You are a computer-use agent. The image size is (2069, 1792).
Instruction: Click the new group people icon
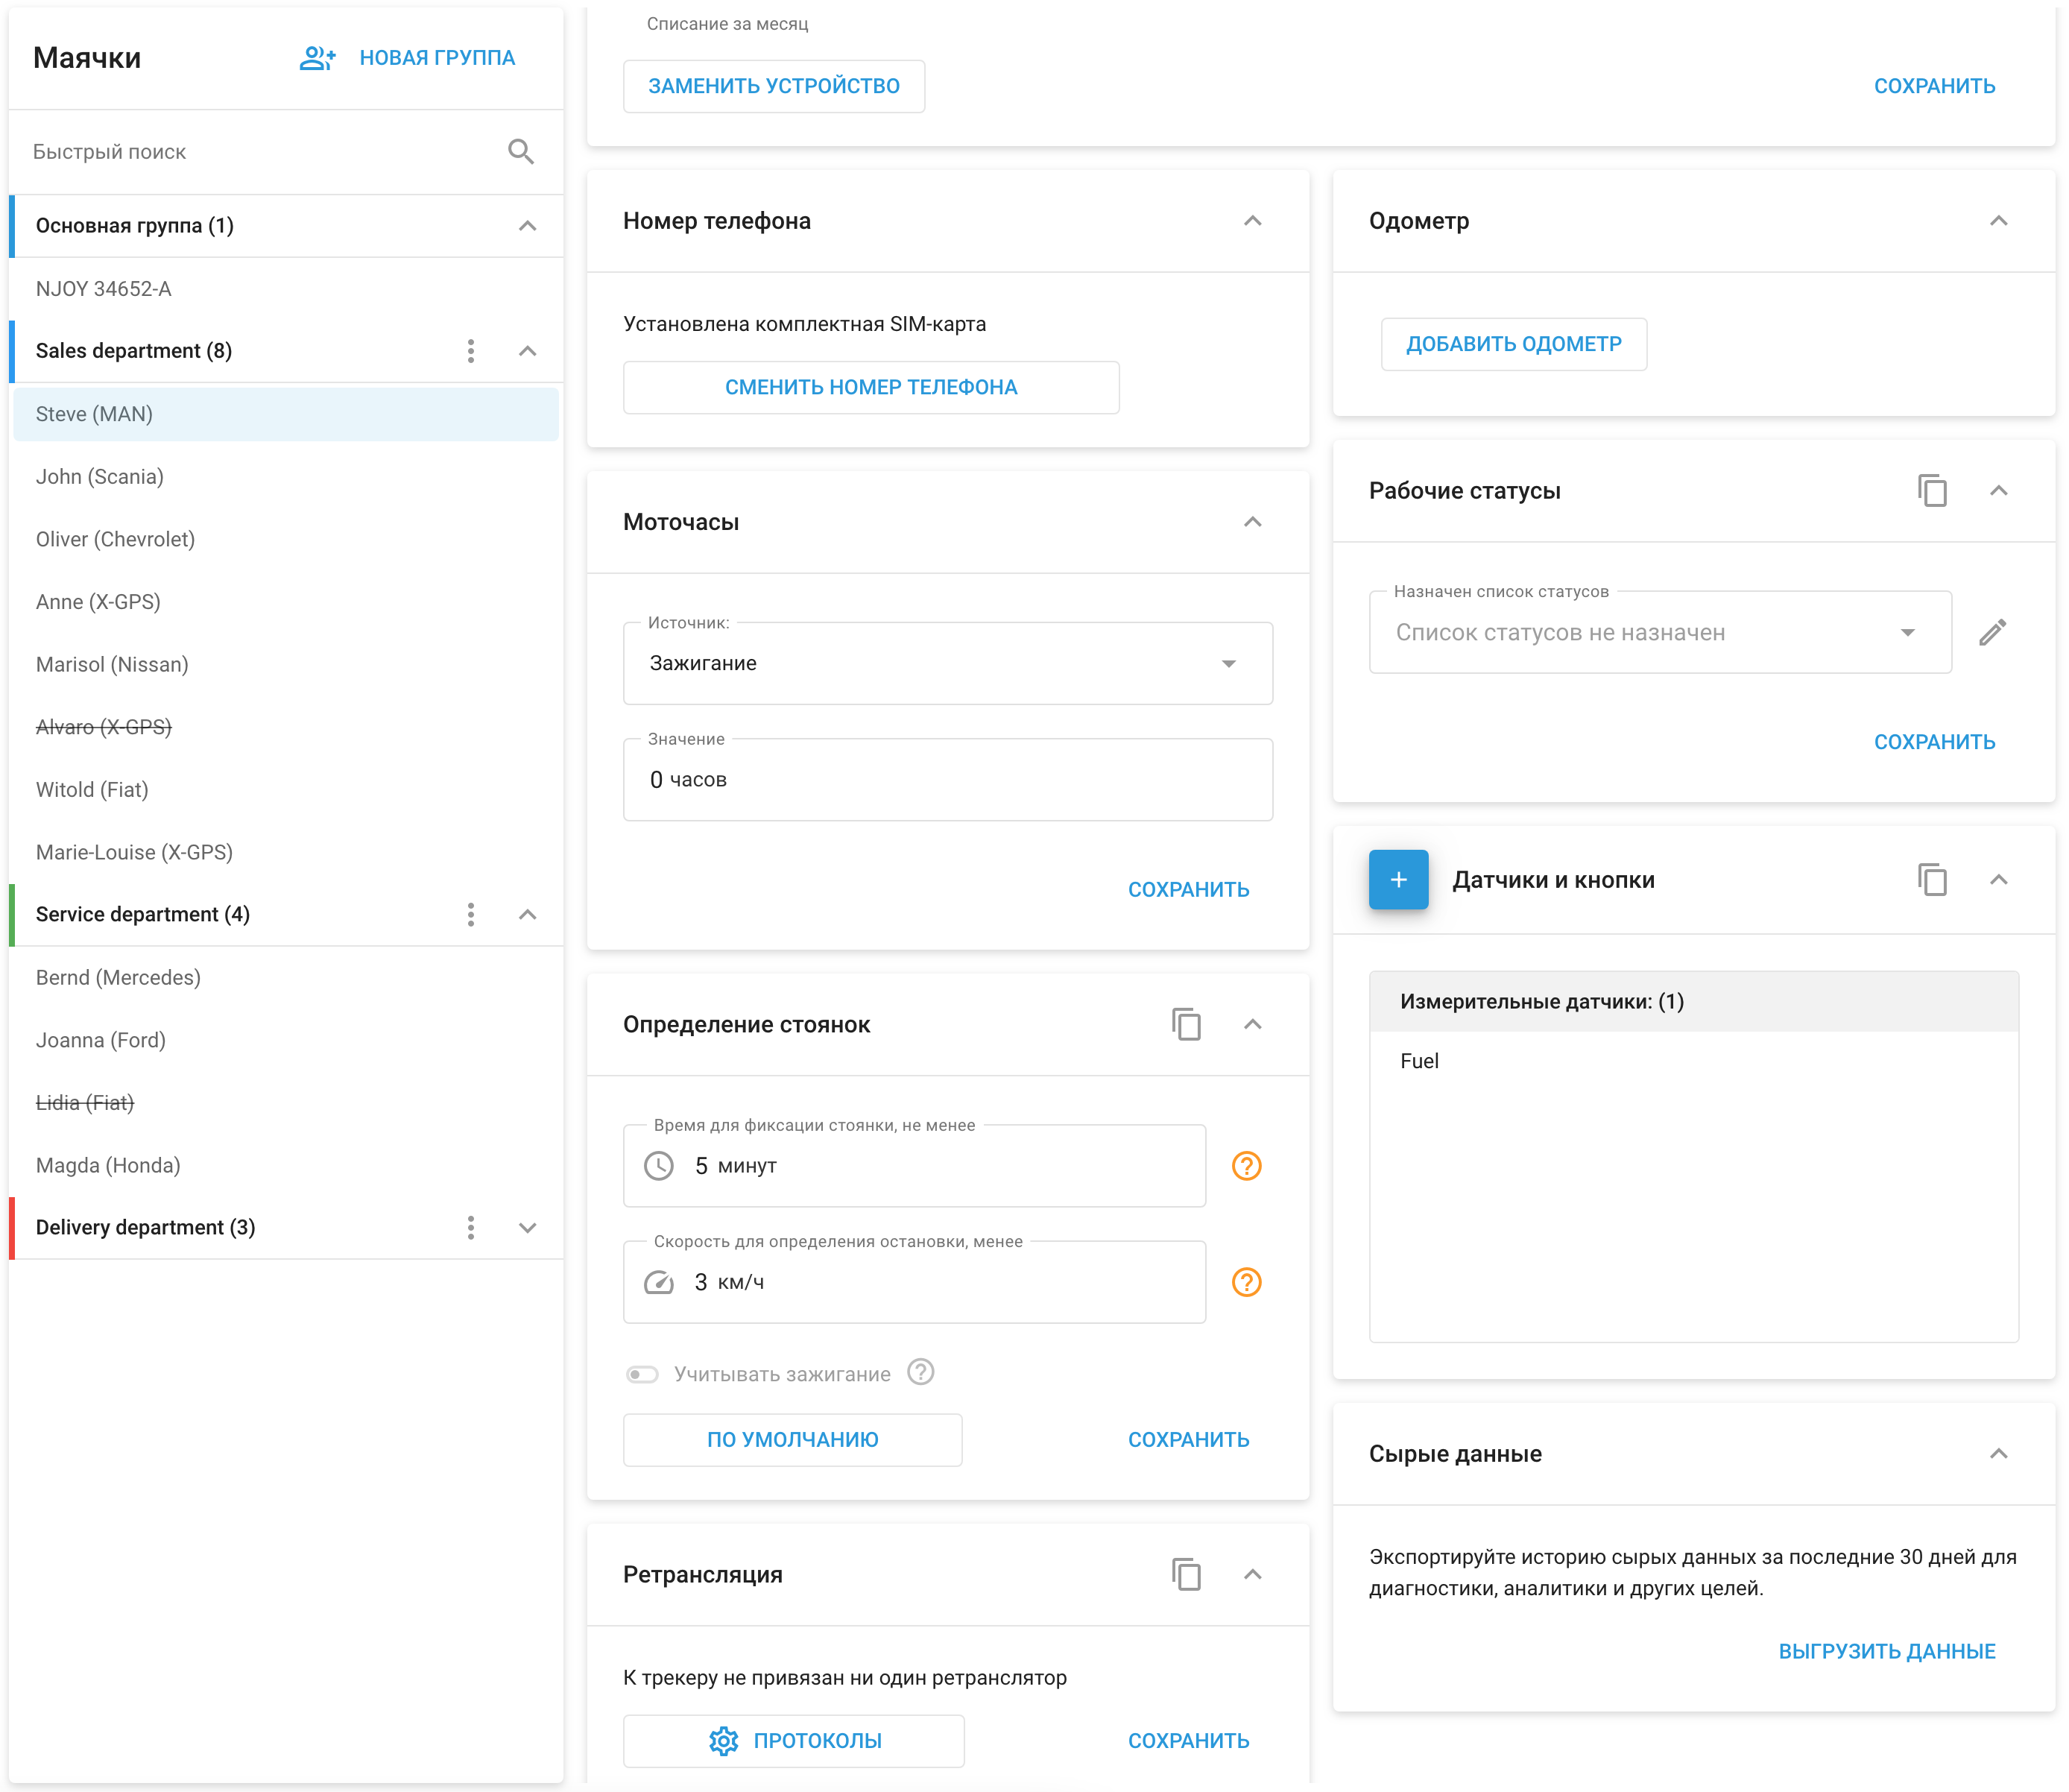tap(317, 58)
